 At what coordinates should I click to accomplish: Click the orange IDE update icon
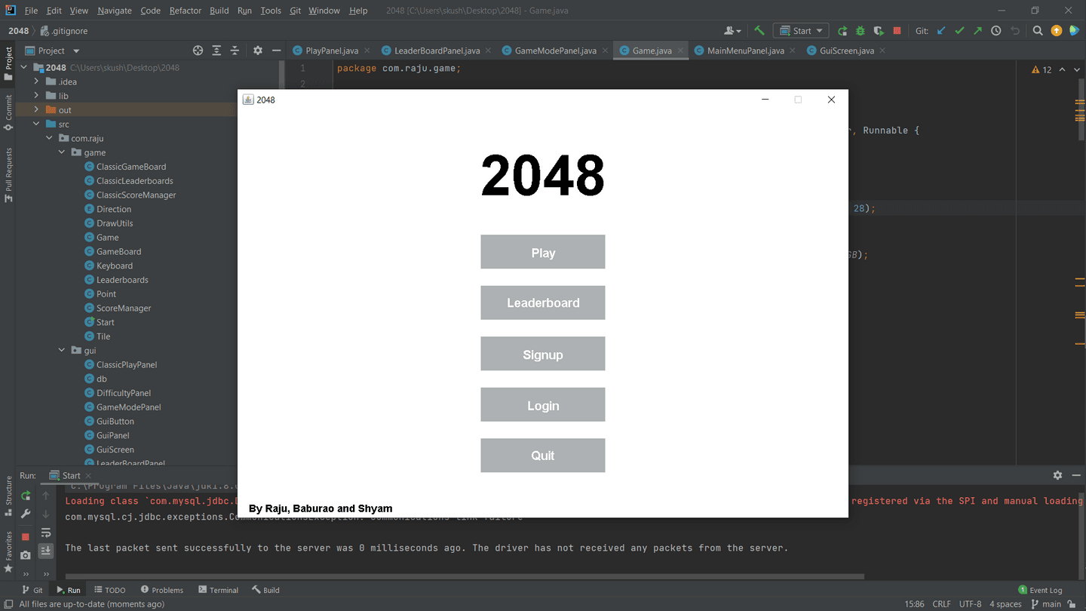tap(1057, 31)
